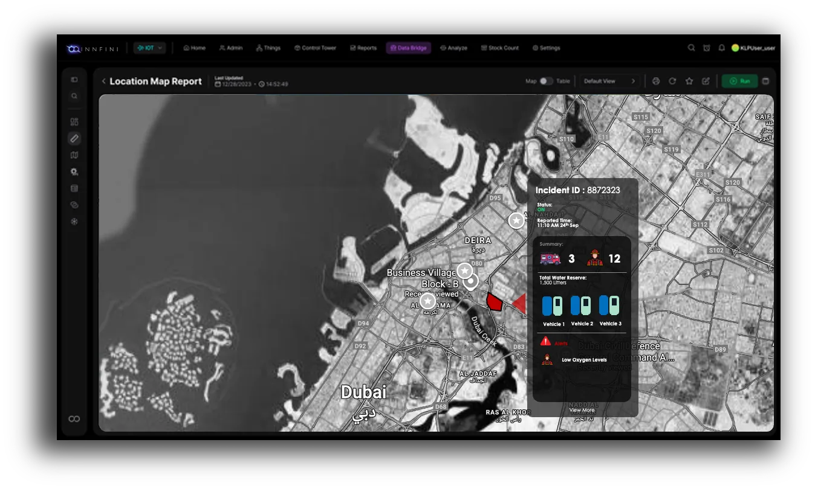Select Vehicle 3 water tank indicator
815x489 pixels.
[609, 306]
